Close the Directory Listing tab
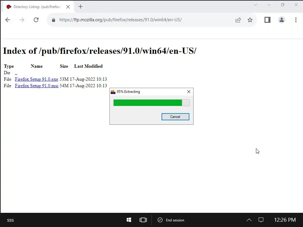This screenshot has width=303, height=227. point(68,7)
